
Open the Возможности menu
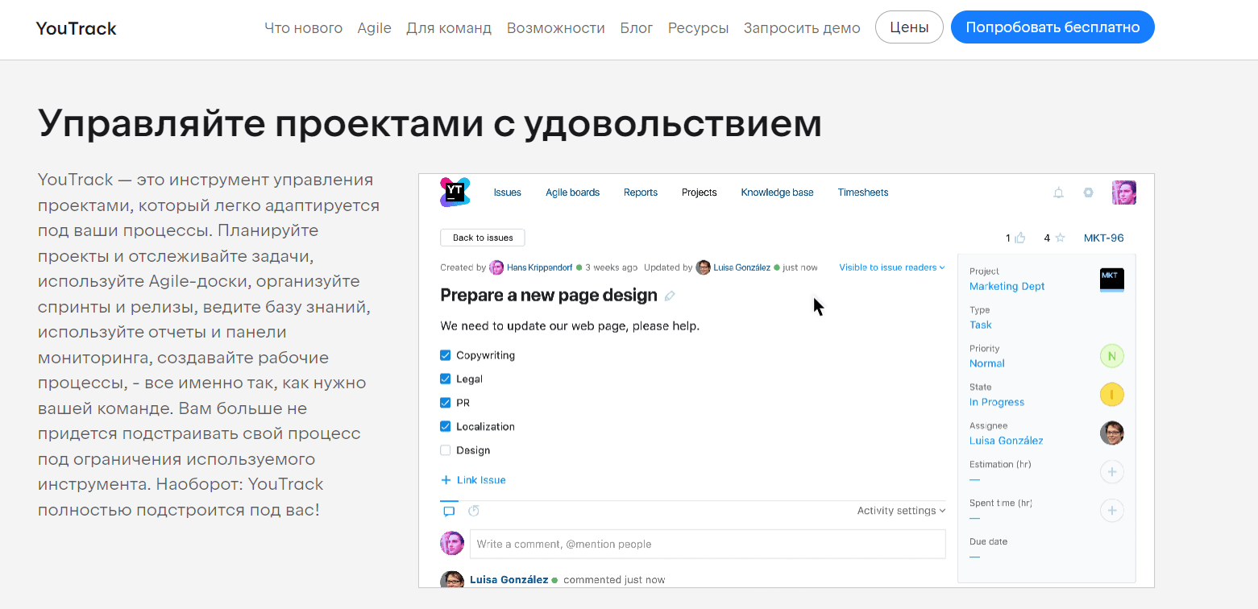(x=556, y=28)
